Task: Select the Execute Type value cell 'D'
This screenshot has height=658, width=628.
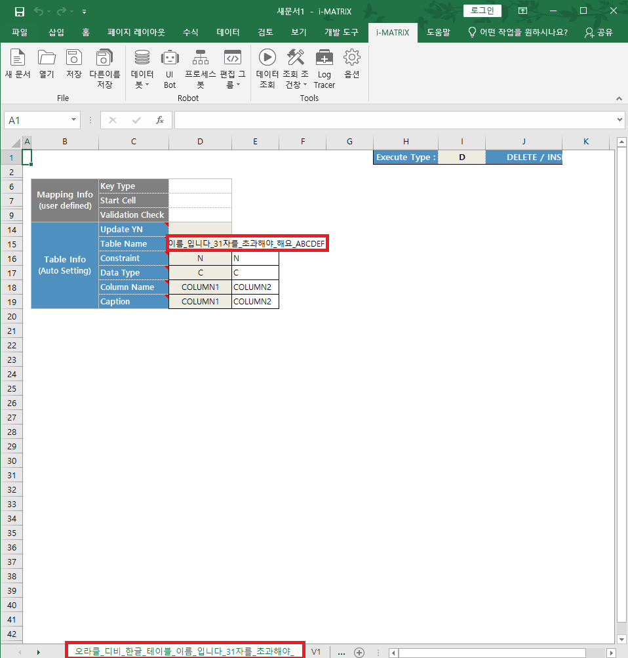Action: 462,157
